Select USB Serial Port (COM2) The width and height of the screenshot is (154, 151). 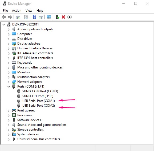(38, 106)
